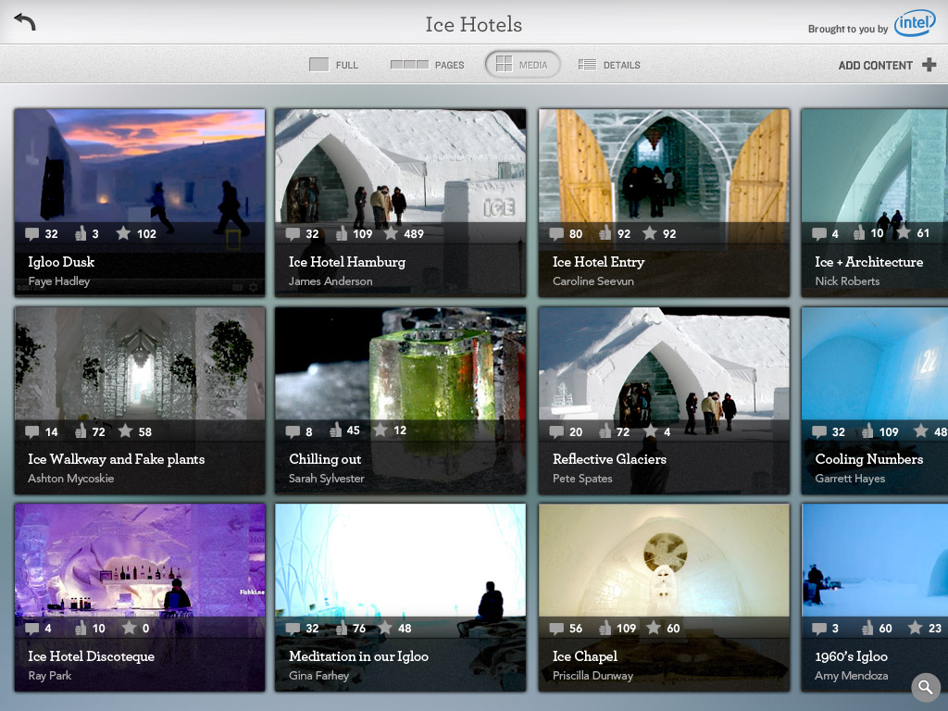
Task: Like Meditation in our Igloo
Action: pyautogui.click(x=343, y=629)
